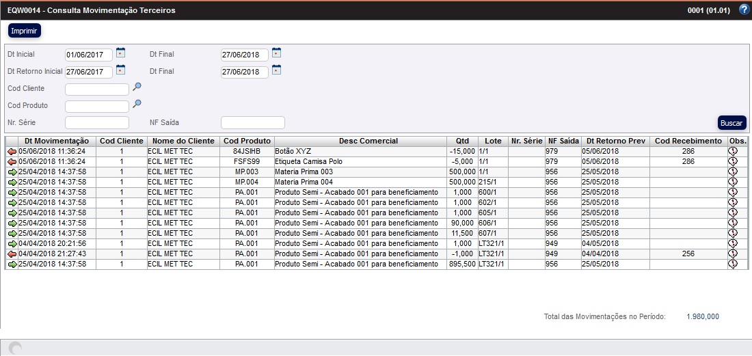The height and width of the screenshot is (356, 752).
Task: Open the help question mark icon
Action: click(x=744, y=10)
